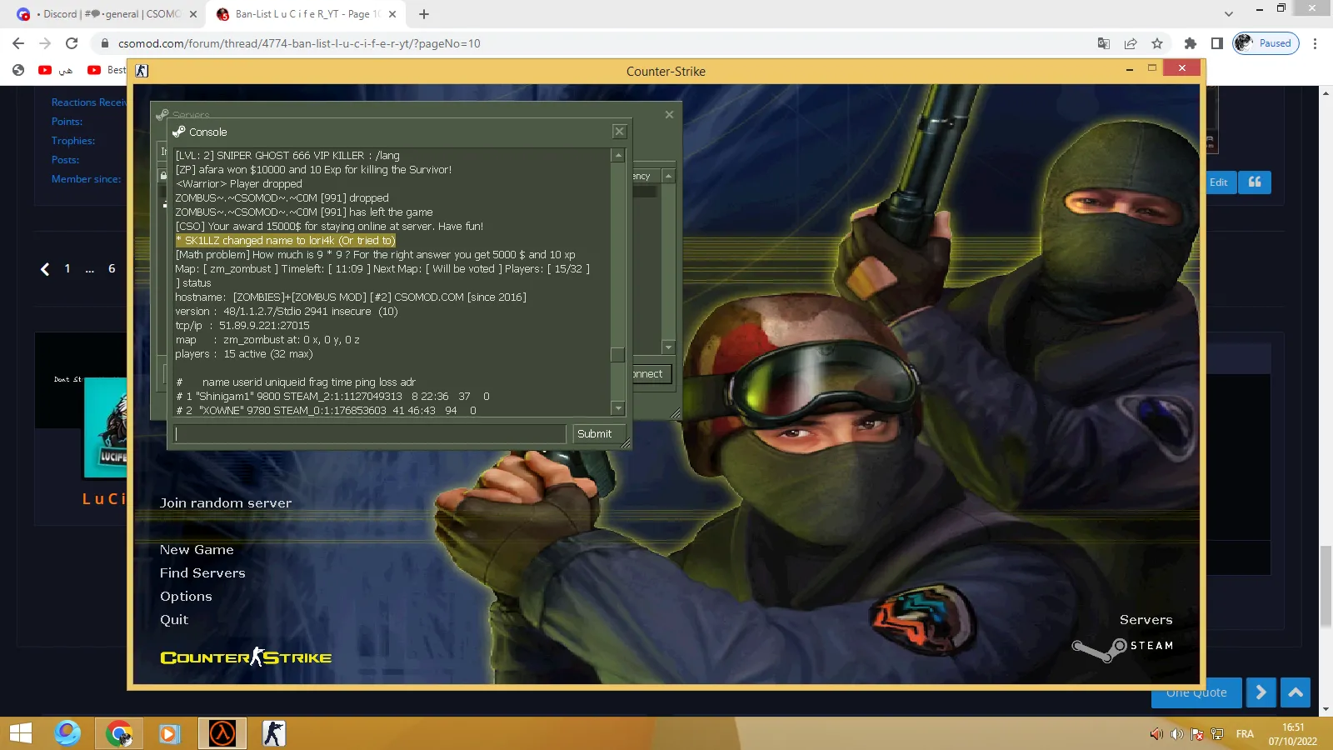Focus the console command input field
Screen dimensions: 1333x750
370,434
